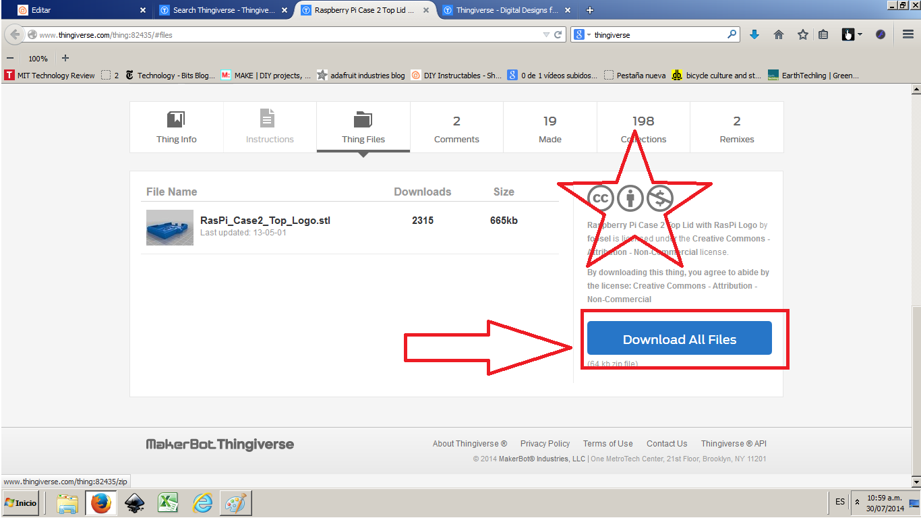
Task: Open the URL history dropdown arrow
Action: coord(546,34)
